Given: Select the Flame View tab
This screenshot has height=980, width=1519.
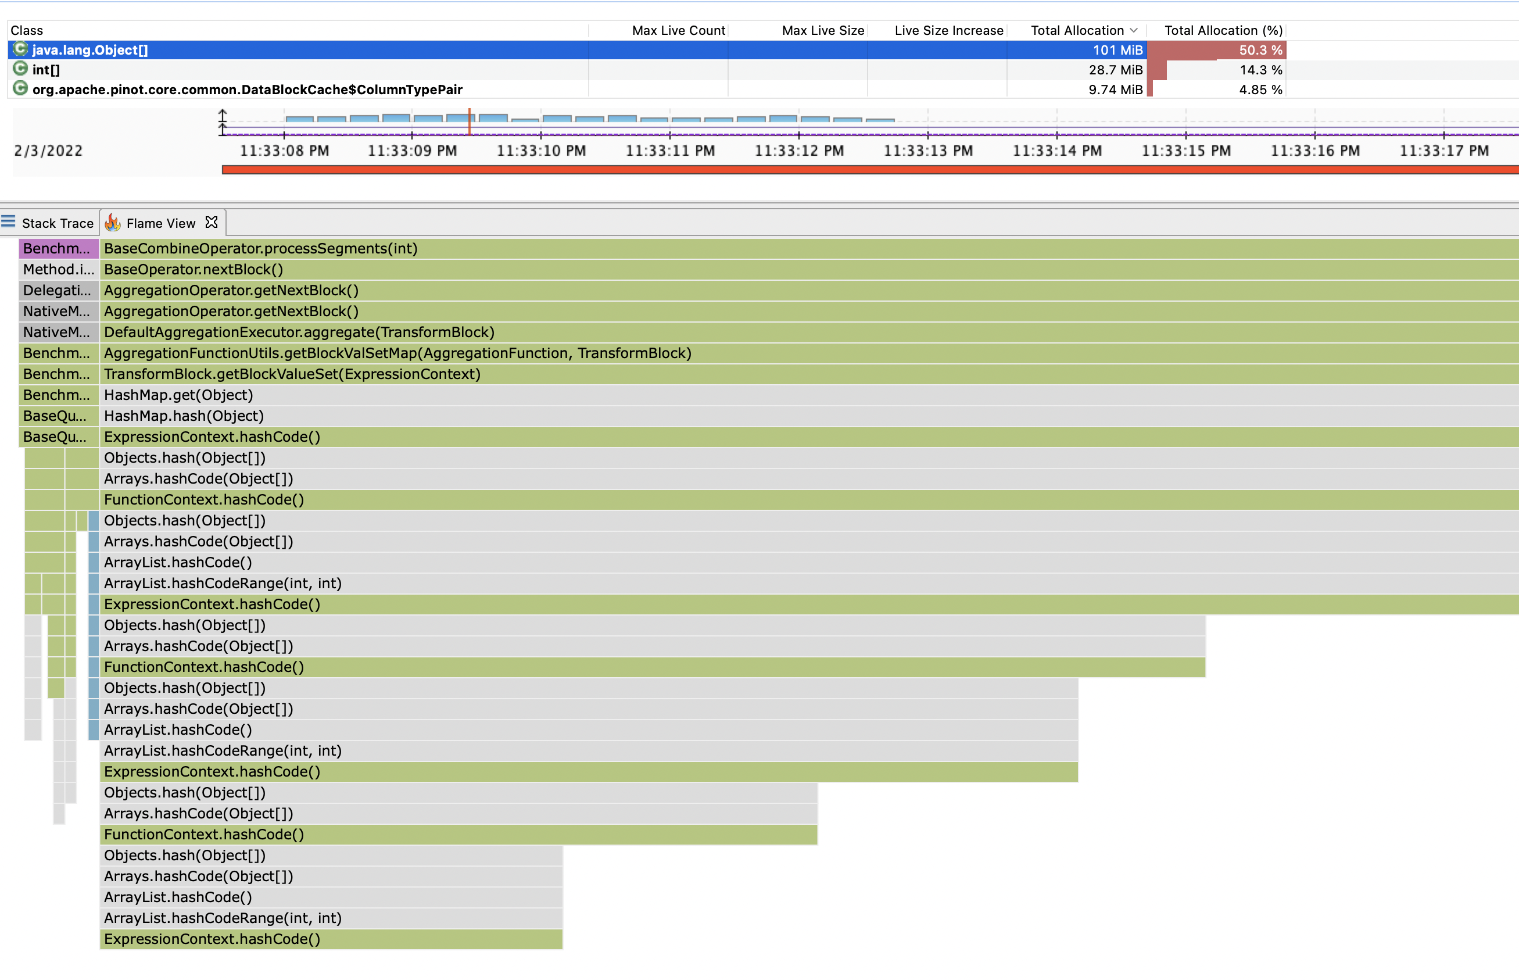Looking at the screenshot, I should click(x=160, y=223).
